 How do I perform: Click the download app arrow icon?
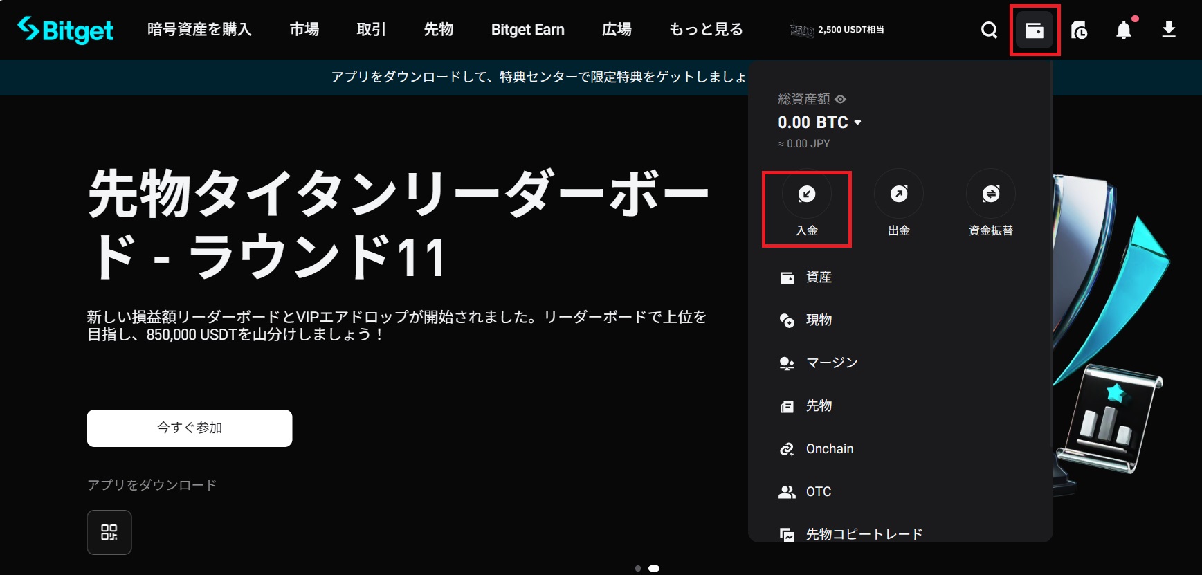1168,30
